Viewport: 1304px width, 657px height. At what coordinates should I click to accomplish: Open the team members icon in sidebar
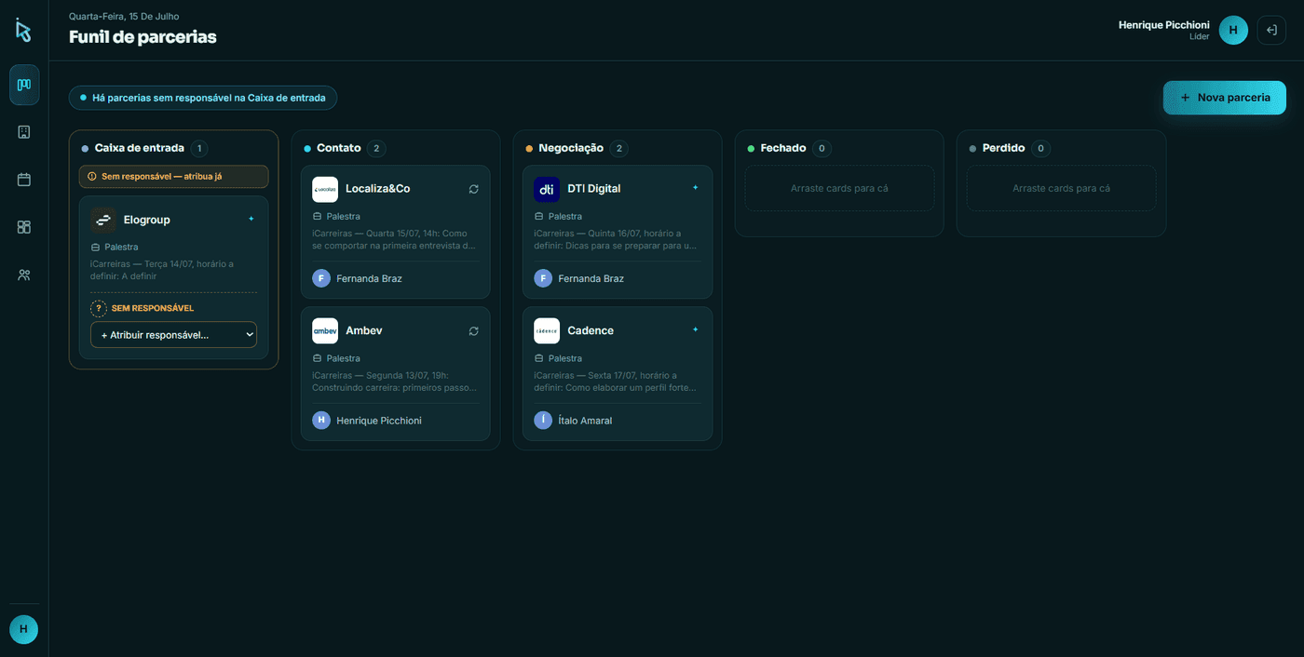24,275
